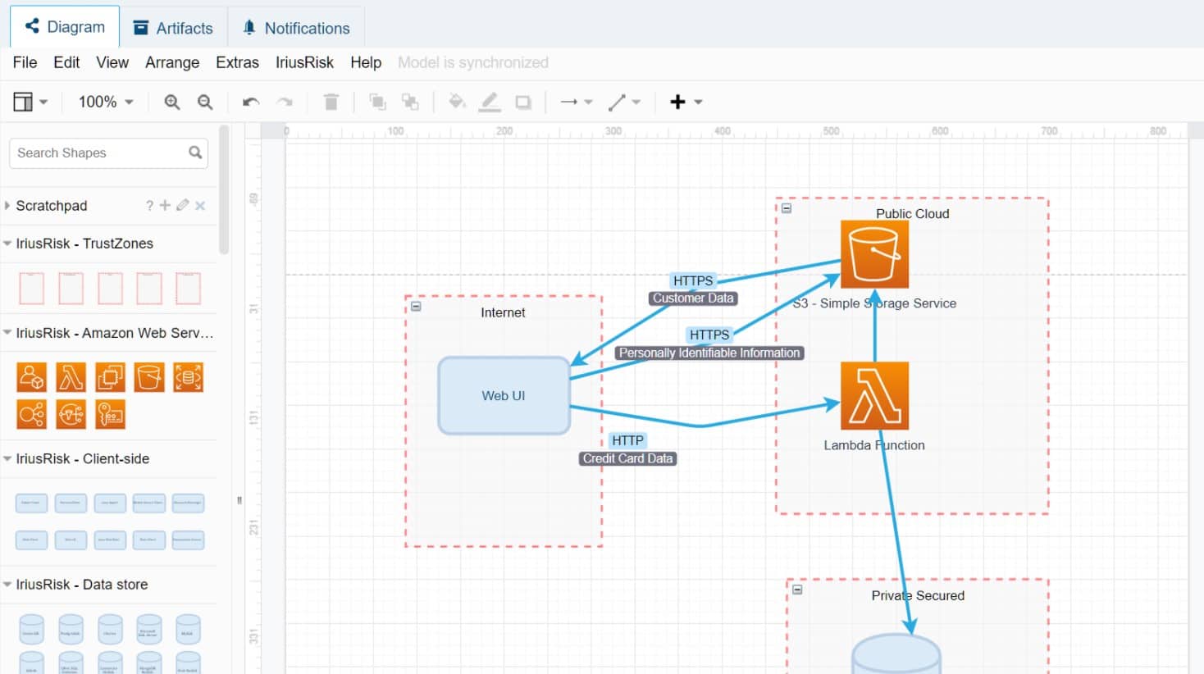Click the sidebar splitter handle

[x=239, y=499]
